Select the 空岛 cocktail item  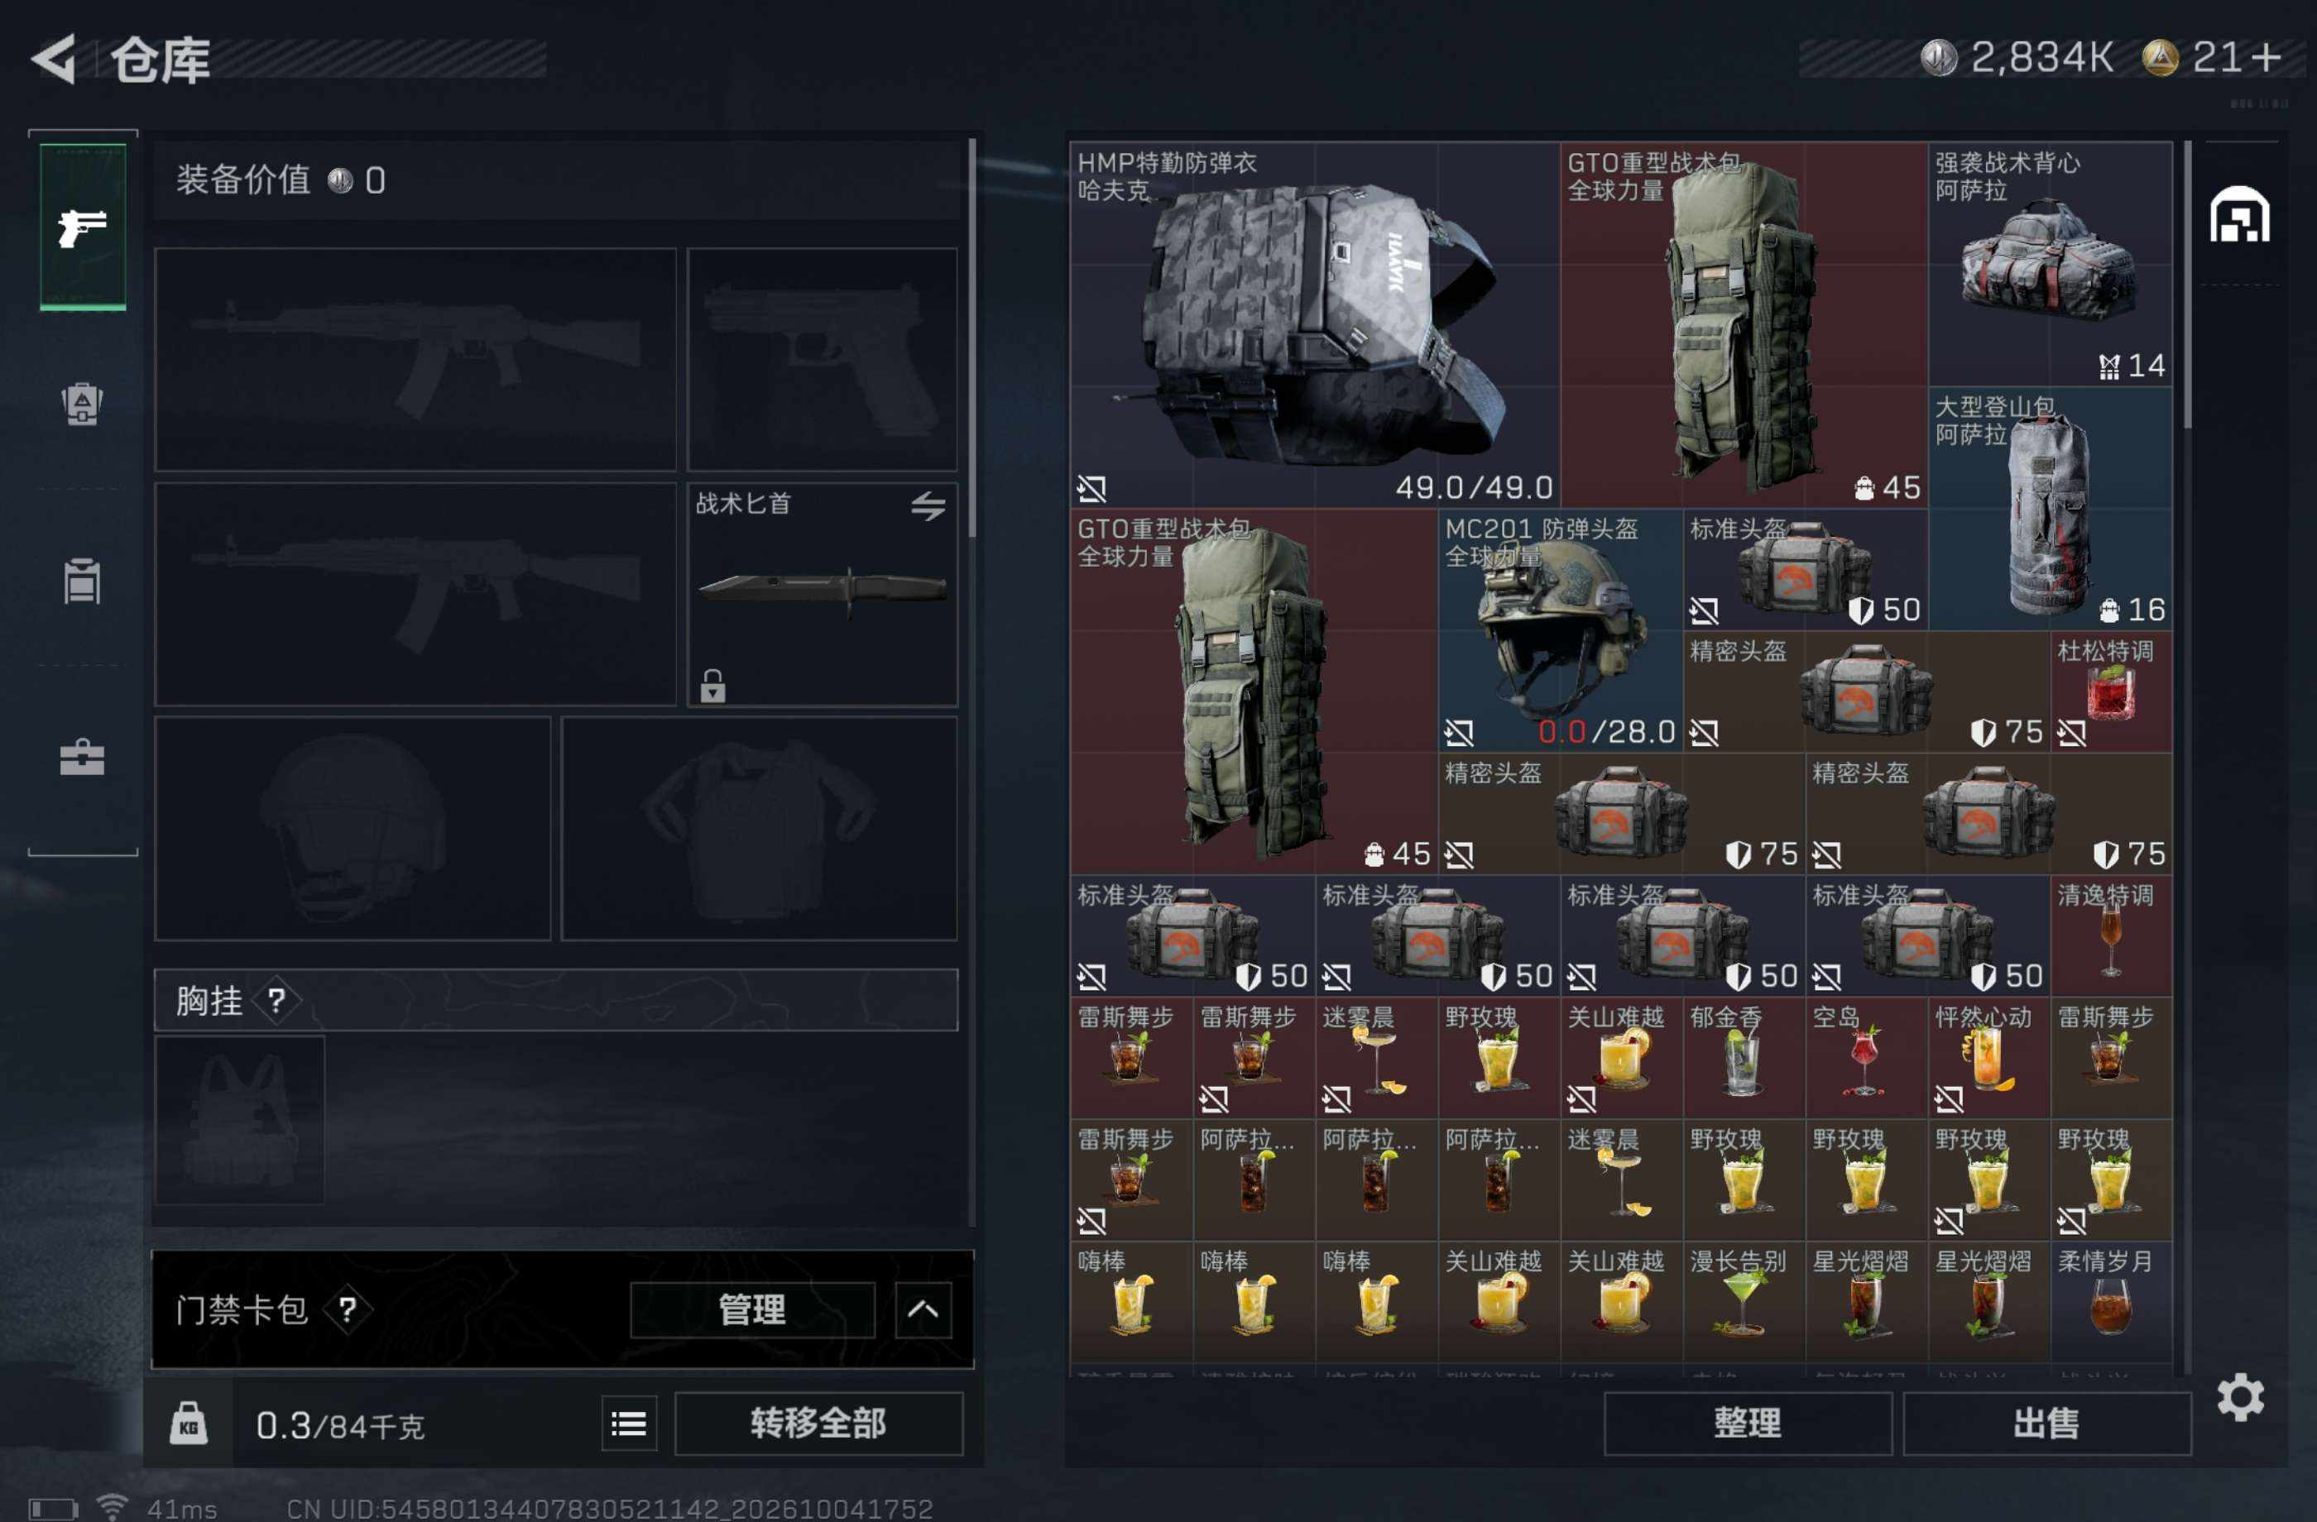point(1866,1058)
